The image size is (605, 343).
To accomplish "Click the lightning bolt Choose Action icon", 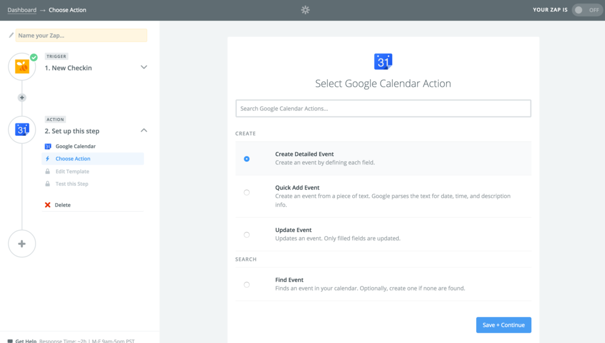I will (x=47, y=158).
